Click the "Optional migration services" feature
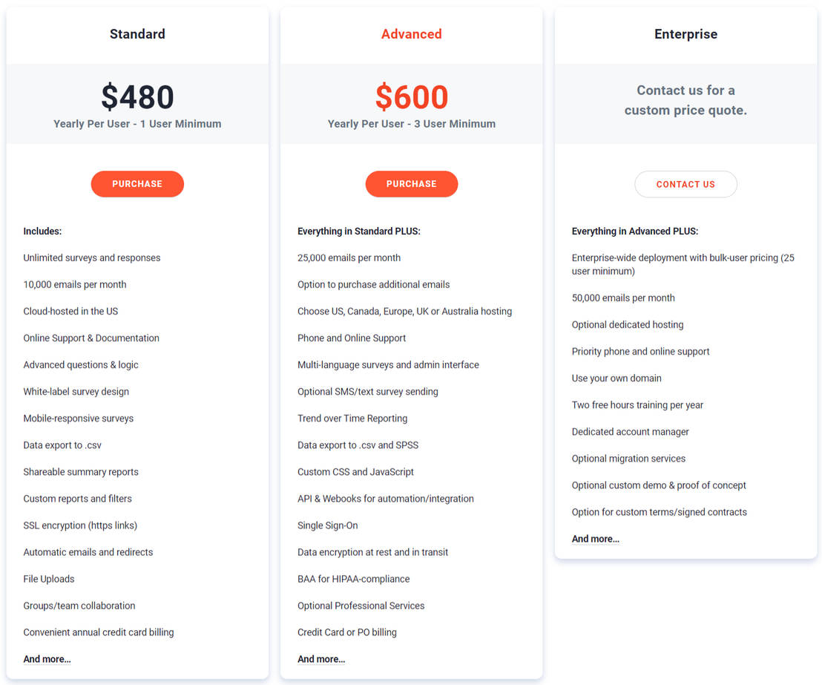 point(628,459)
